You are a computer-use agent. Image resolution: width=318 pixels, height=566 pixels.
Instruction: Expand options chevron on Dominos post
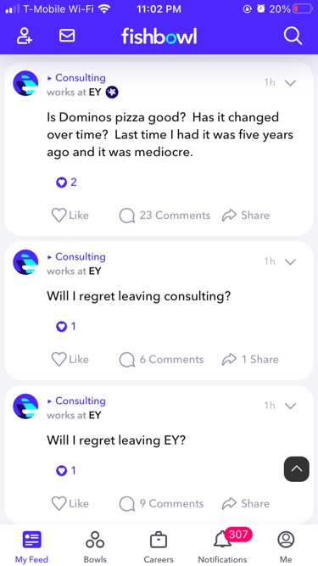(290, 82)
